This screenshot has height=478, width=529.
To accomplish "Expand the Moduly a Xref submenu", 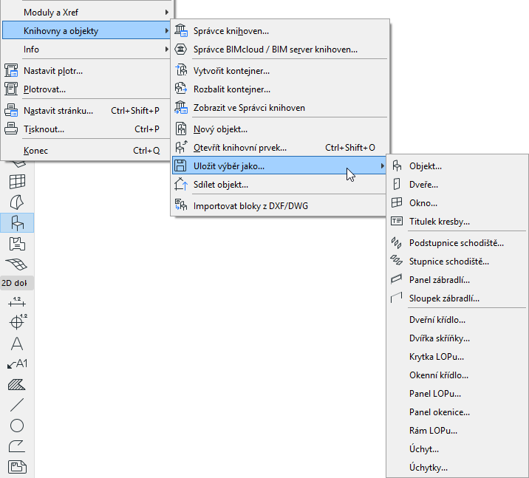I will 87,12.
